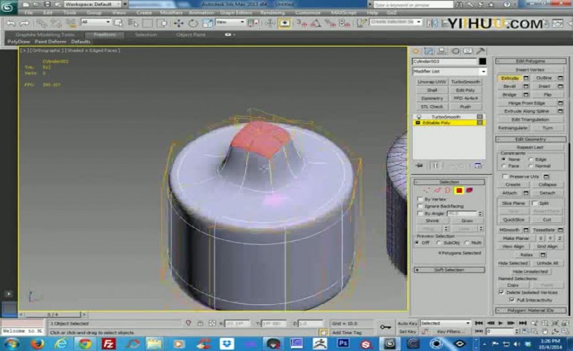Viewport: 573px width, 351px height.
Task: Collapse the Selection rollout header
Action: 449,182
